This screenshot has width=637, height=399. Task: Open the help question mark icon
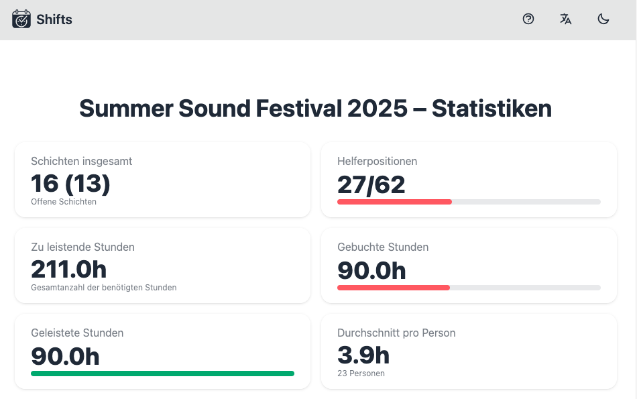click(x=528, y=19)
